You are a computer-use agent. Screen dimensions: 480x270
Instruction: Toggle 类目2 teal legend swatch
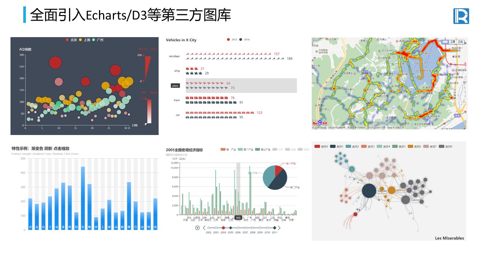[x=348, y=146]
